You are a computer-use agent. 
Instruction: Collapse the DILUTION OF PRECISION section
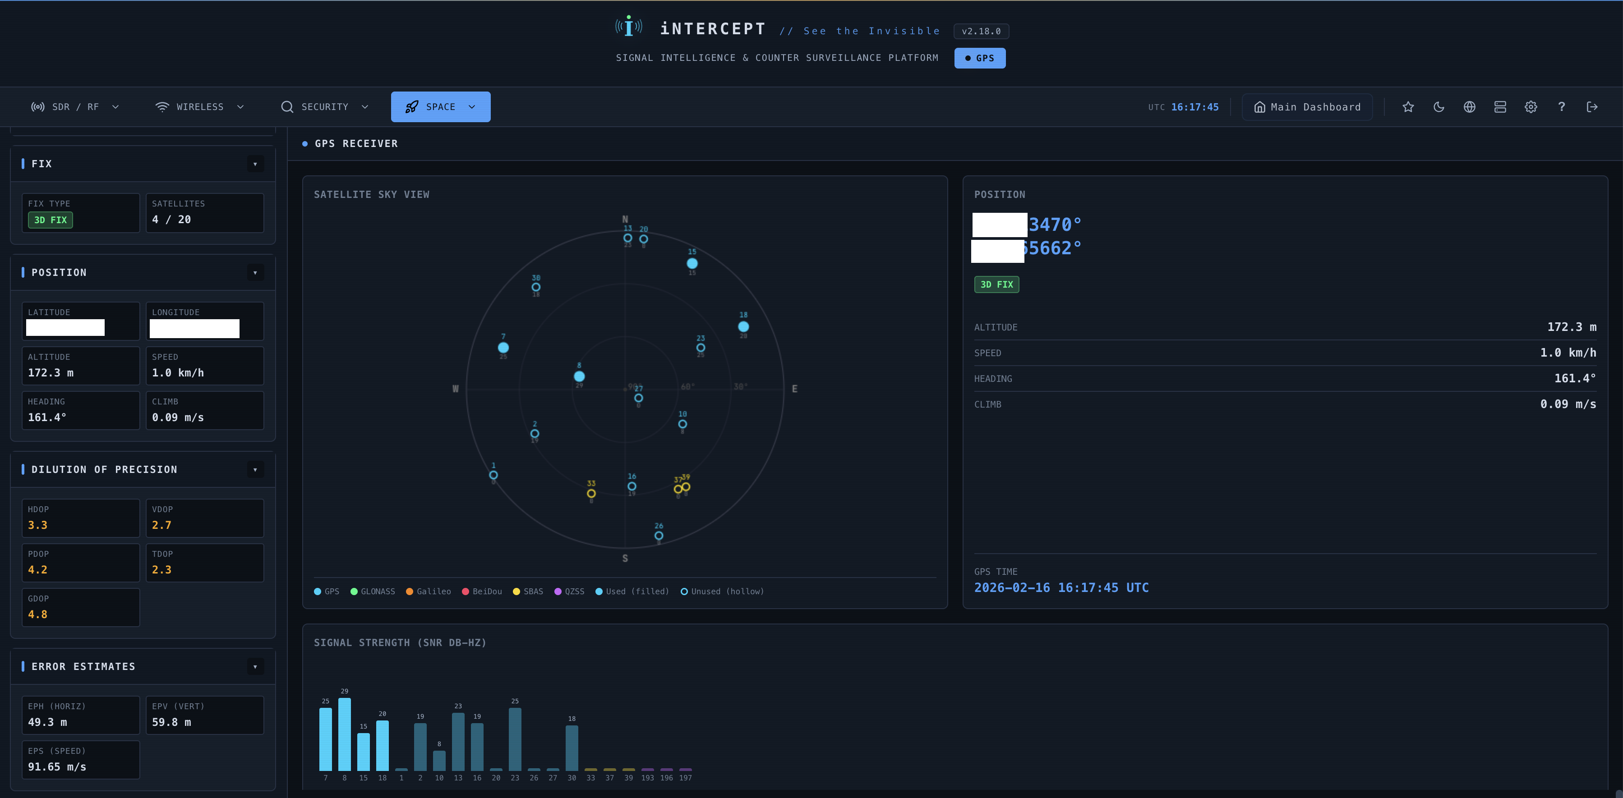(x=255, y=470)
